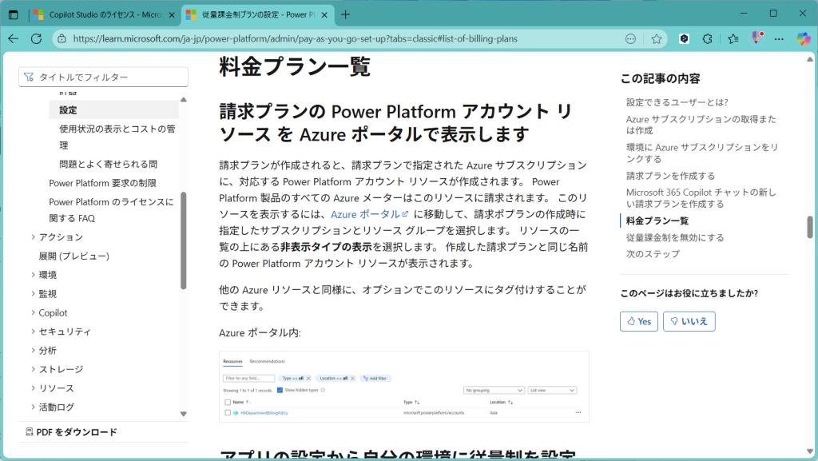This screenshot has width=818, height=461.
Task: Open the browser profile icon
Action: click(x=756, y=38)
